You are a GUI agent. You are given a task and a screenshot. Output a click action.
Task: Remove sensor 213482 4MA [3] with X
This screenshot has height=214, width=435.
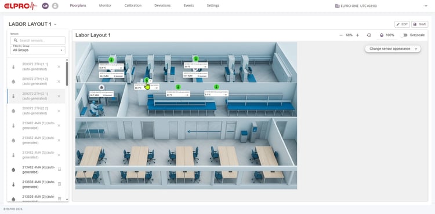(x=59, y=155)
